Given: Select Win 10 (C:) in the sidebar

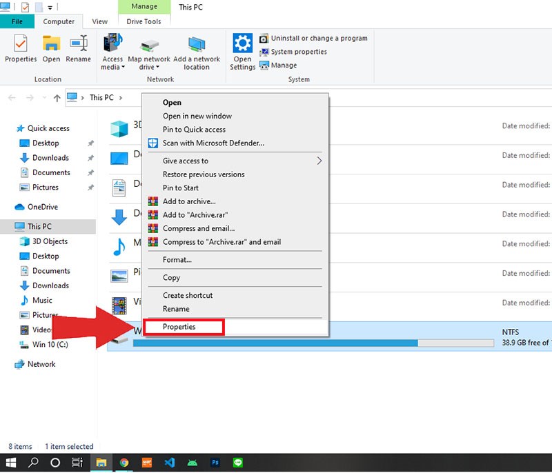Looking at the screenshot, I should 50,344.
